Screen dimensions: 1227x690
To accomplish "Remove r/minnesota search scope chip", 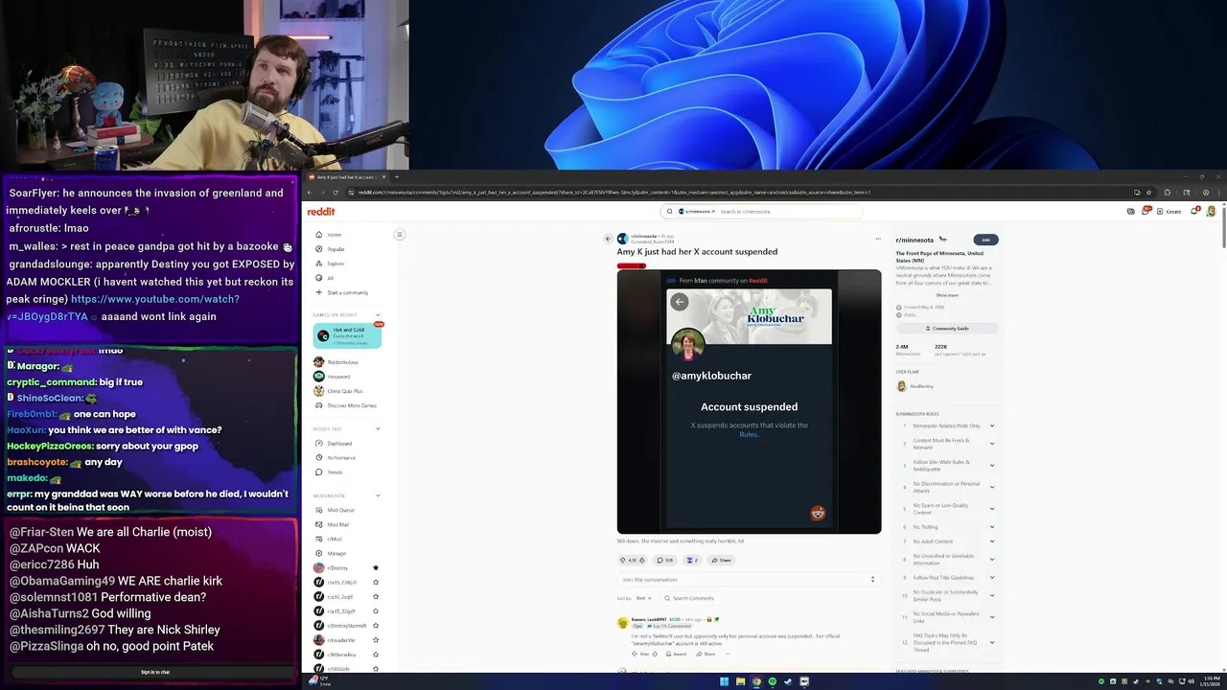I will pyautogui.click(x=712, y=212).
